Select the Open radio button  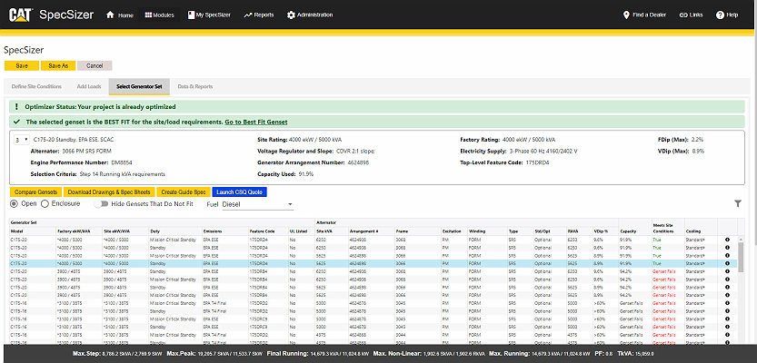14,204
